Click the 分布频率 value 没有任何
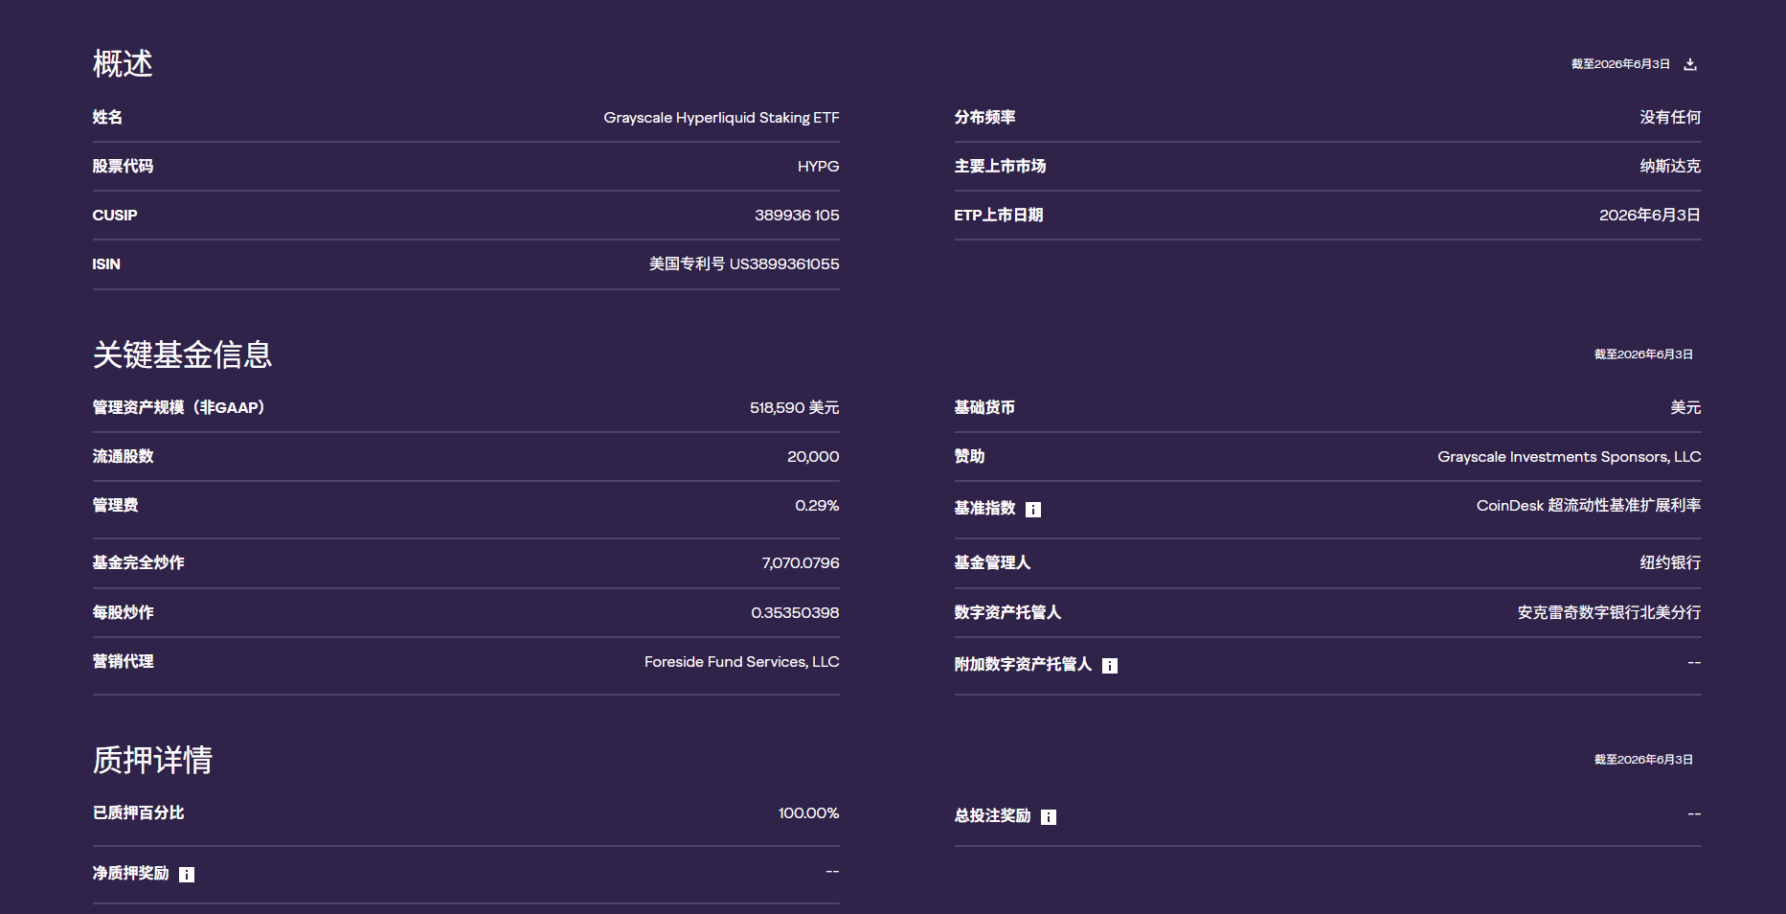Screen dimensions: 1786x914 [1670, 117]
